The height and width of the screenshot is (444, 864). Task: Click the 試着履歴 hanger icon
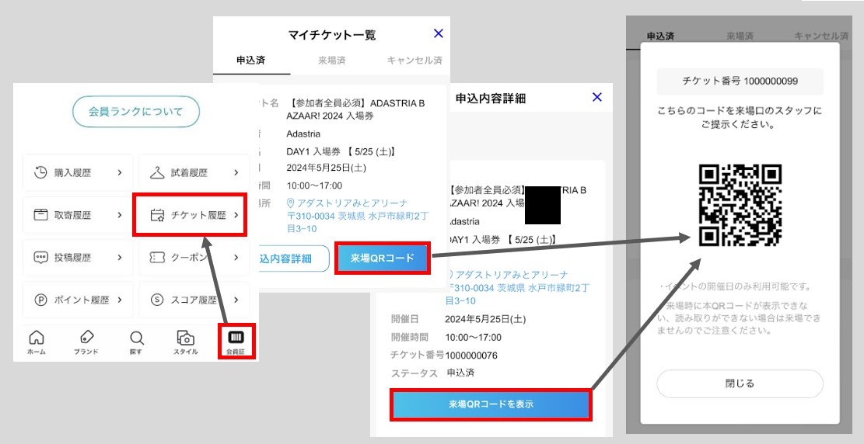point(157,173)
